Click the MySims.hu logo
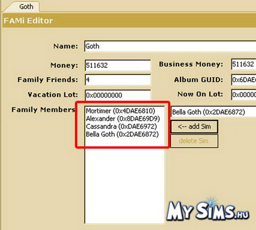This screenshot has height=230, width=256. click(x=208, y=210)
